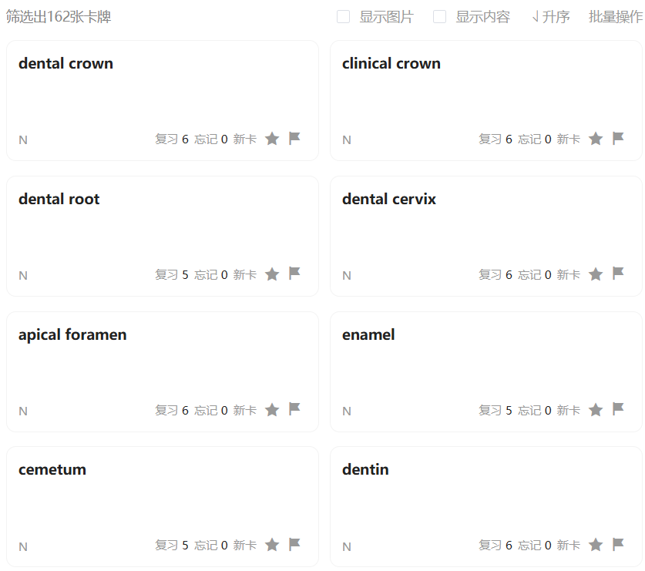Star the apical foramen card
This screenshot has width=645, height=571.
272,410
